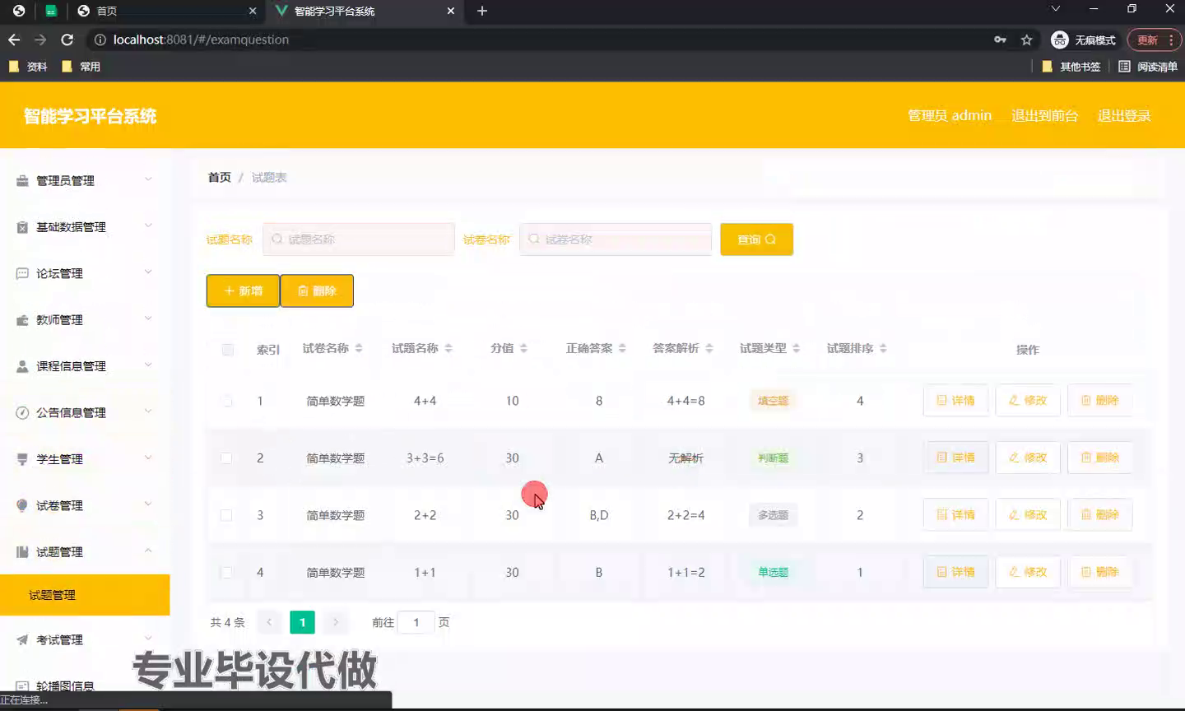Image resolution: width=1185 pixels, height=711 pixels.
Task: Expand the 试卷管理 menu chevron
Action: coord(148,504)
